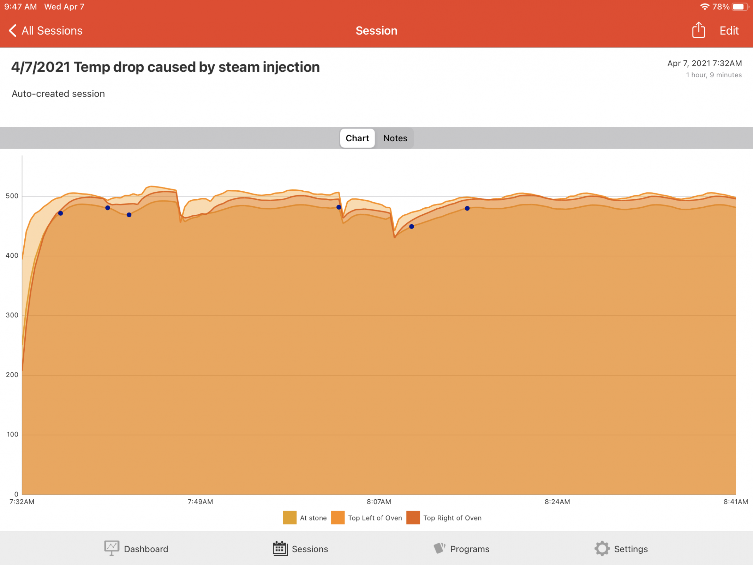
Task: Tap the last blue marker on chart
Action: pyautogui.click(x=467, y=208)
